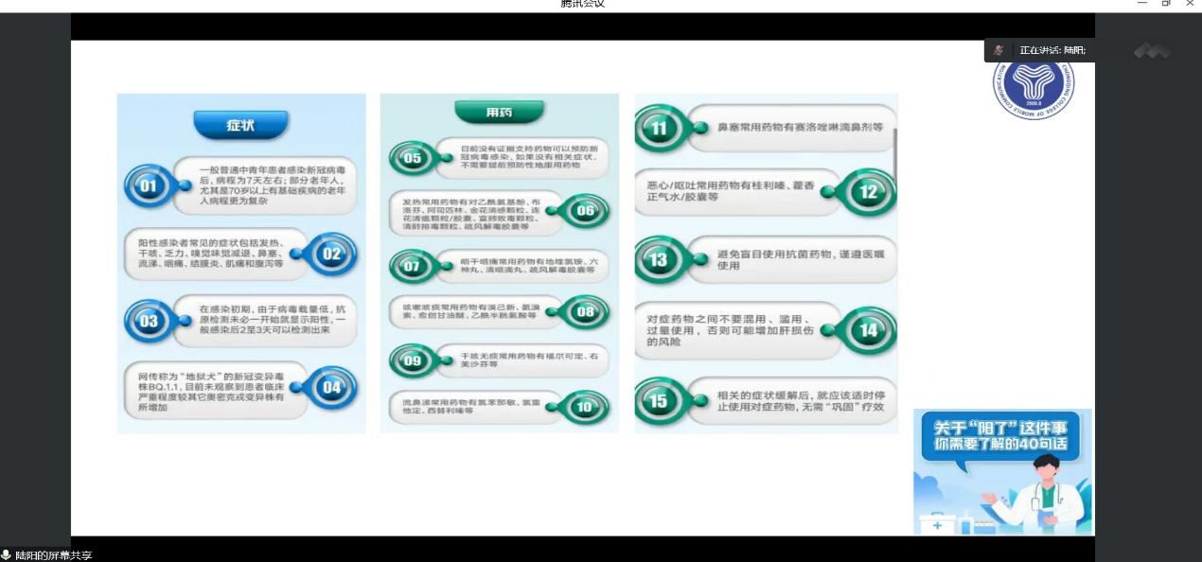This screenshot has height=562, width=1202.
Task: Minimize the Tencent Meeting window
Action: [x=1142, y=4]
